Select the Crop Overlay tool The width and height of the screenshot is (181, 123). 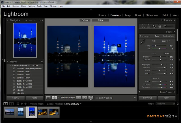(143, 26)
